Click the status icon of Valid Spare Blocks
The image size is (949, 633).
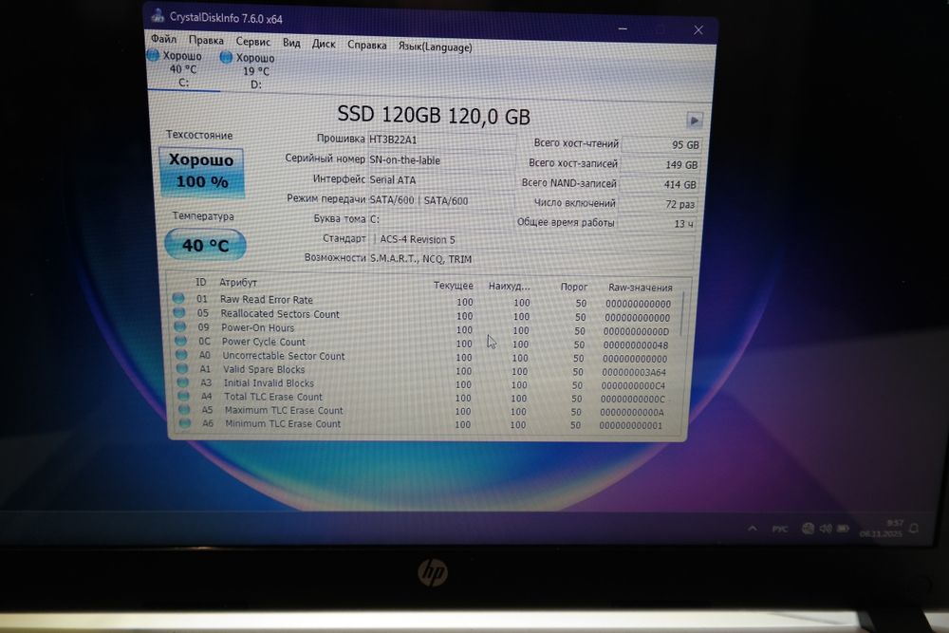[181, 368]
